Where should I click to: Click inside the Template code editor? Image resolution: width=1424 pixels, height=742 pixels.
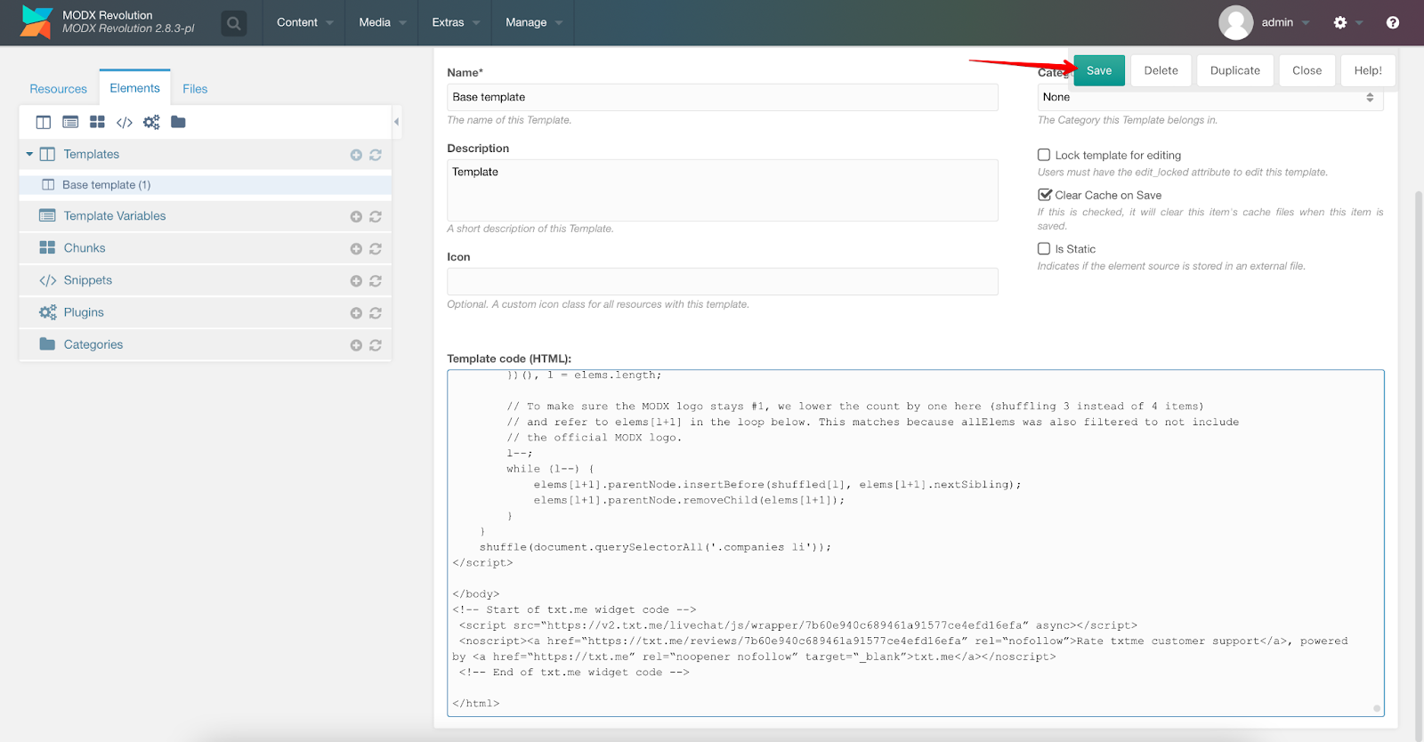click(916, 543)
